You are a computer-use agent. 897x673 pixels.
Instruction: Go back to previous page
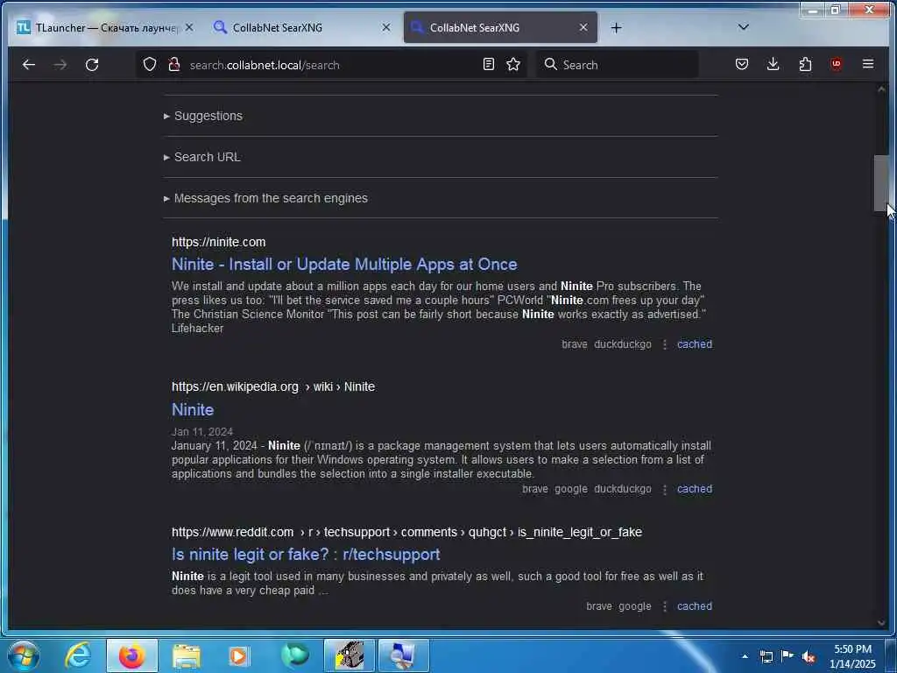(29, 65)
